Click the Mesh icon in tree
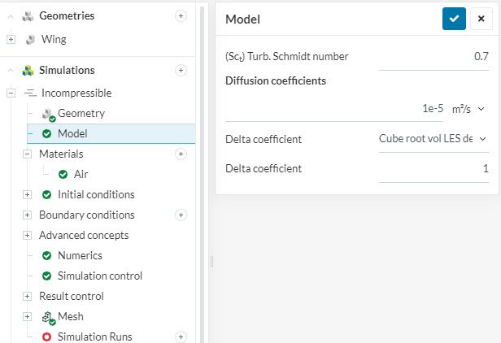501x343 pixels. coord(47,317)
